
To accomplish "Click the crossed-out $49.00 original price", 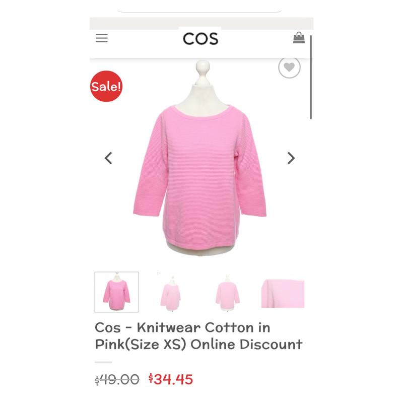I will pyautogui.click(x=117, y=380).
